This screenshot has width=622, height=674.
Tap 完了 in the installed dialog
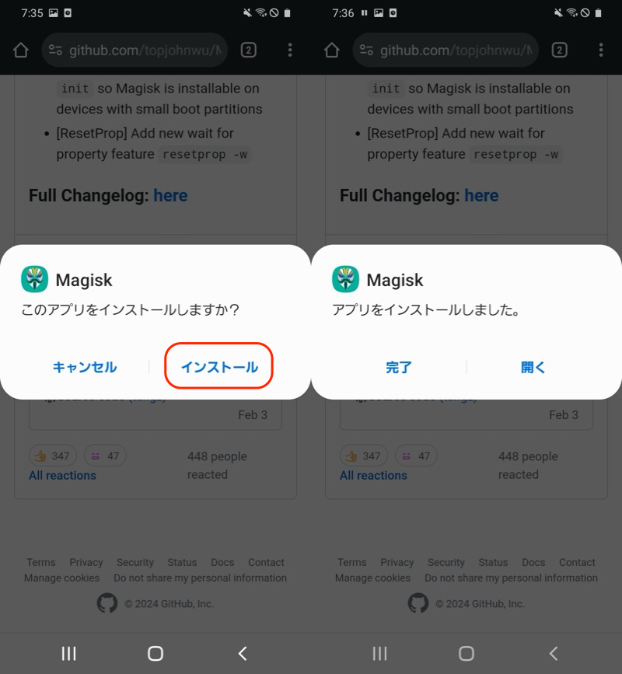399,367
